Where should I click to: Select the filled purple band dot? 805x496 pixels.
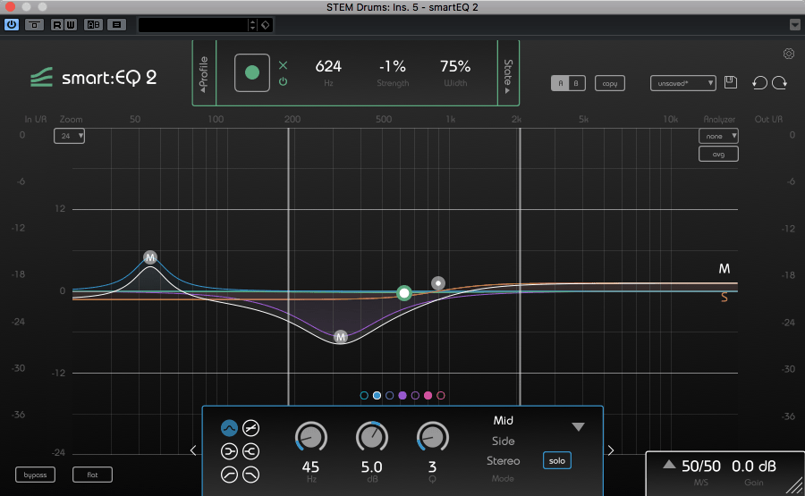402,396
